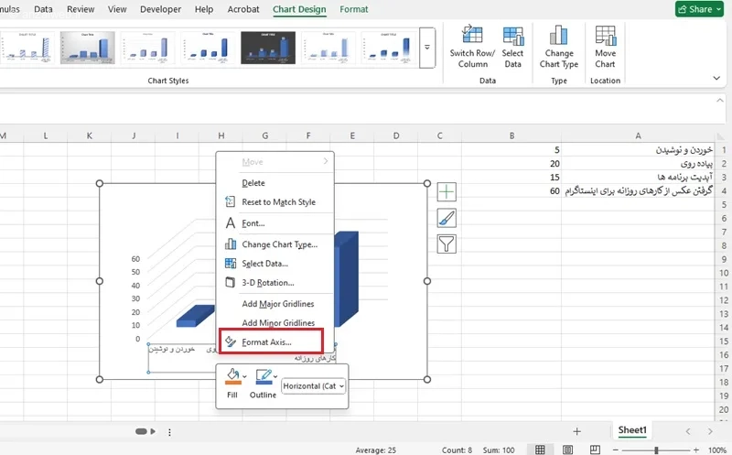Choose Format Axis from context menu
This screenshot has height=455, width=732.
[266, 341]
